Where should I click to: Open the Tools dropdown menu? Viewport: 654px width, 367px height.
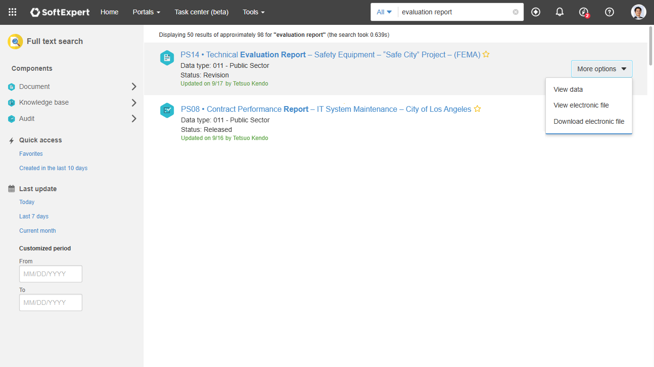[x=254, y=12]
